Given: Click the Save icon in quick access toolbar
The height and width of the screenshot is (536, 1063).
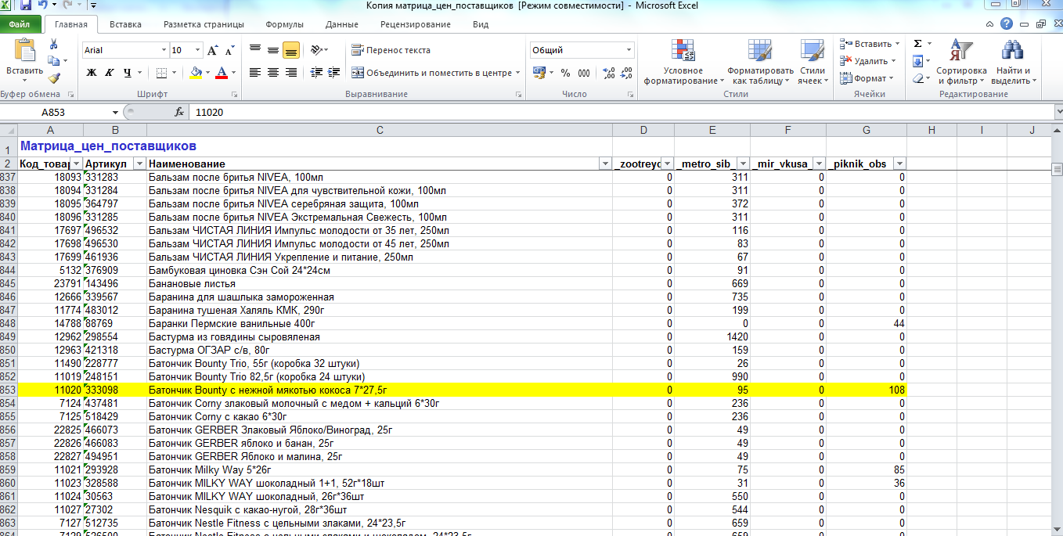Looking at the screenshot, I should 26,5.
